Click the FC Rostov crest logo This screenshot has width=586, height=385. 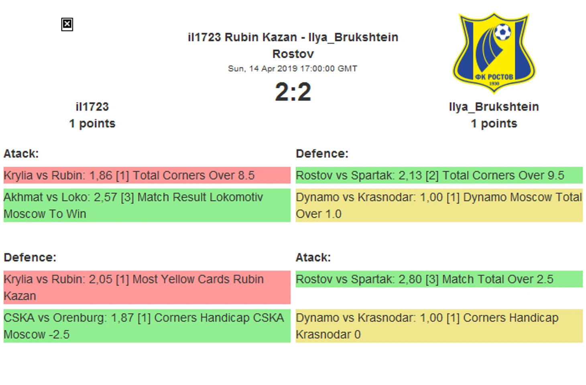[x=494, y=52]
